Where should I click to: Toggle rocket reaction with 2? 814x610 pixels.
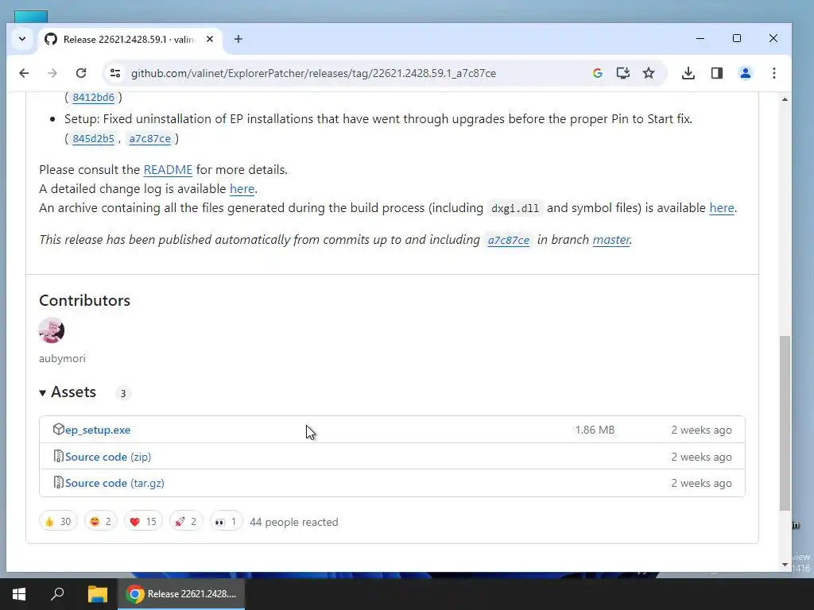click(x=186, y=521)
